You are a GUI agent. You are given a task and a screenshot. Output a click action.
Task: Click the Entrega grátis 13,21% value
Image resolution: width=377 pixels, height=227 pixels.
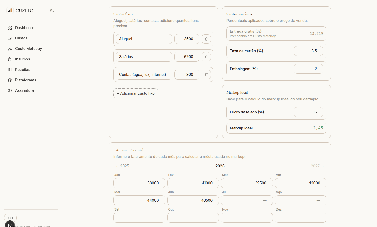pyautogui.click(x=316, y=33)
